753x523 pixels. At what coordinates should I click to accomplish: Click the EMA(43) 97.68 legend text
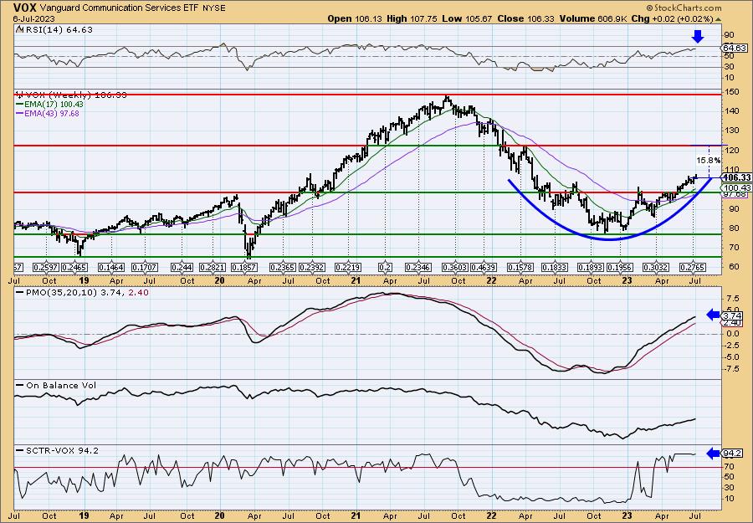(51, 114)
